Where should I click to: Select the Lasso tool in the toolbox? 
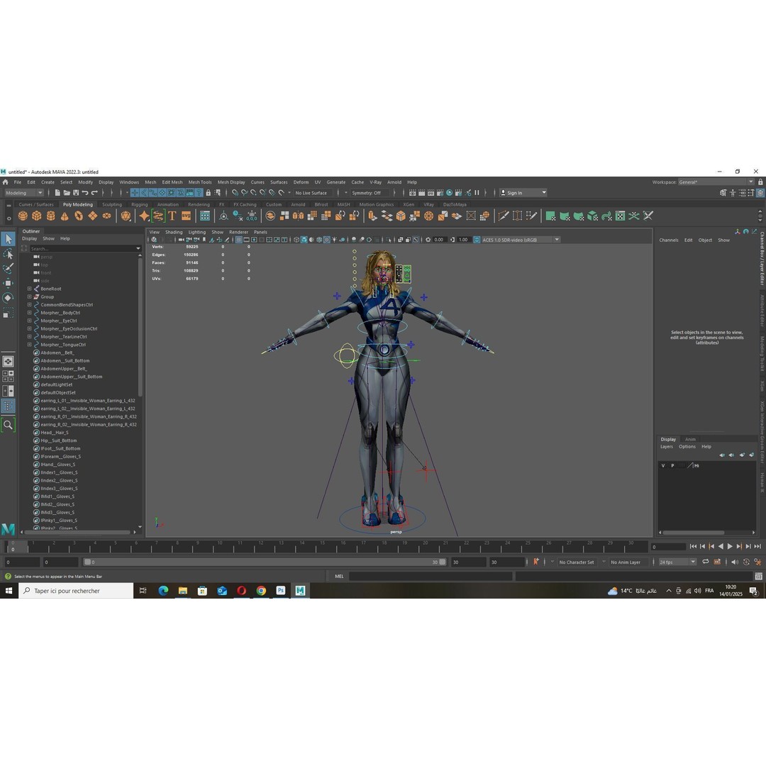[x=9, y=253]
